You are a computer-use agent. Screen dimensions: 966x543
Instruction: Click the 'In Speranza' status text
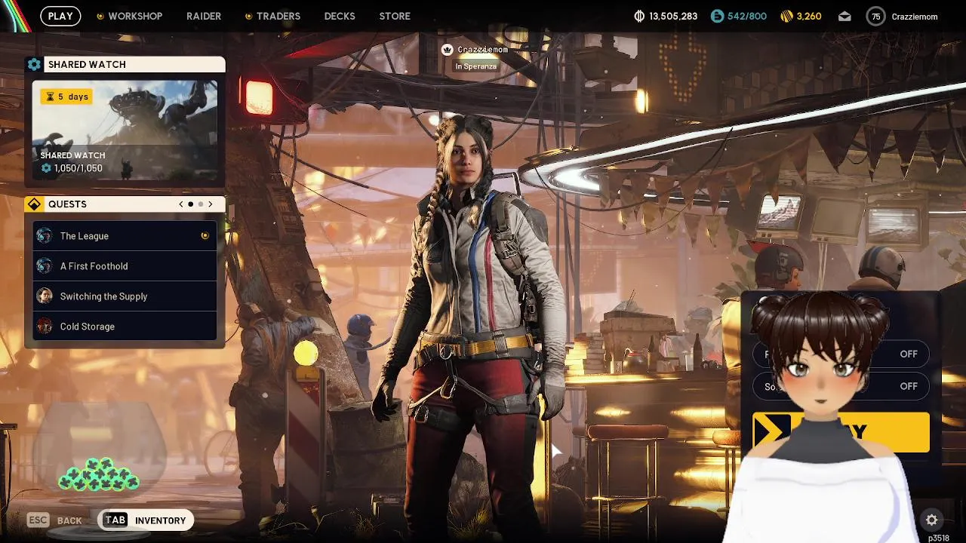coord(475,66)
